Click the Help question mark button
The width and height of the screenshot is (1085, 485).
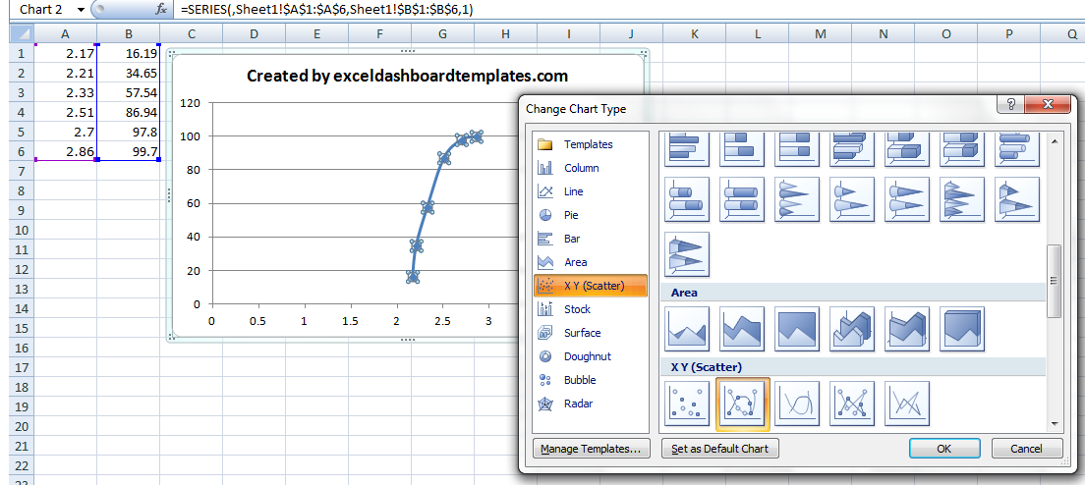point(1009,104)
